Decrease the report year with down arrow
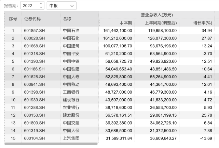 click(x=41, y=7)
